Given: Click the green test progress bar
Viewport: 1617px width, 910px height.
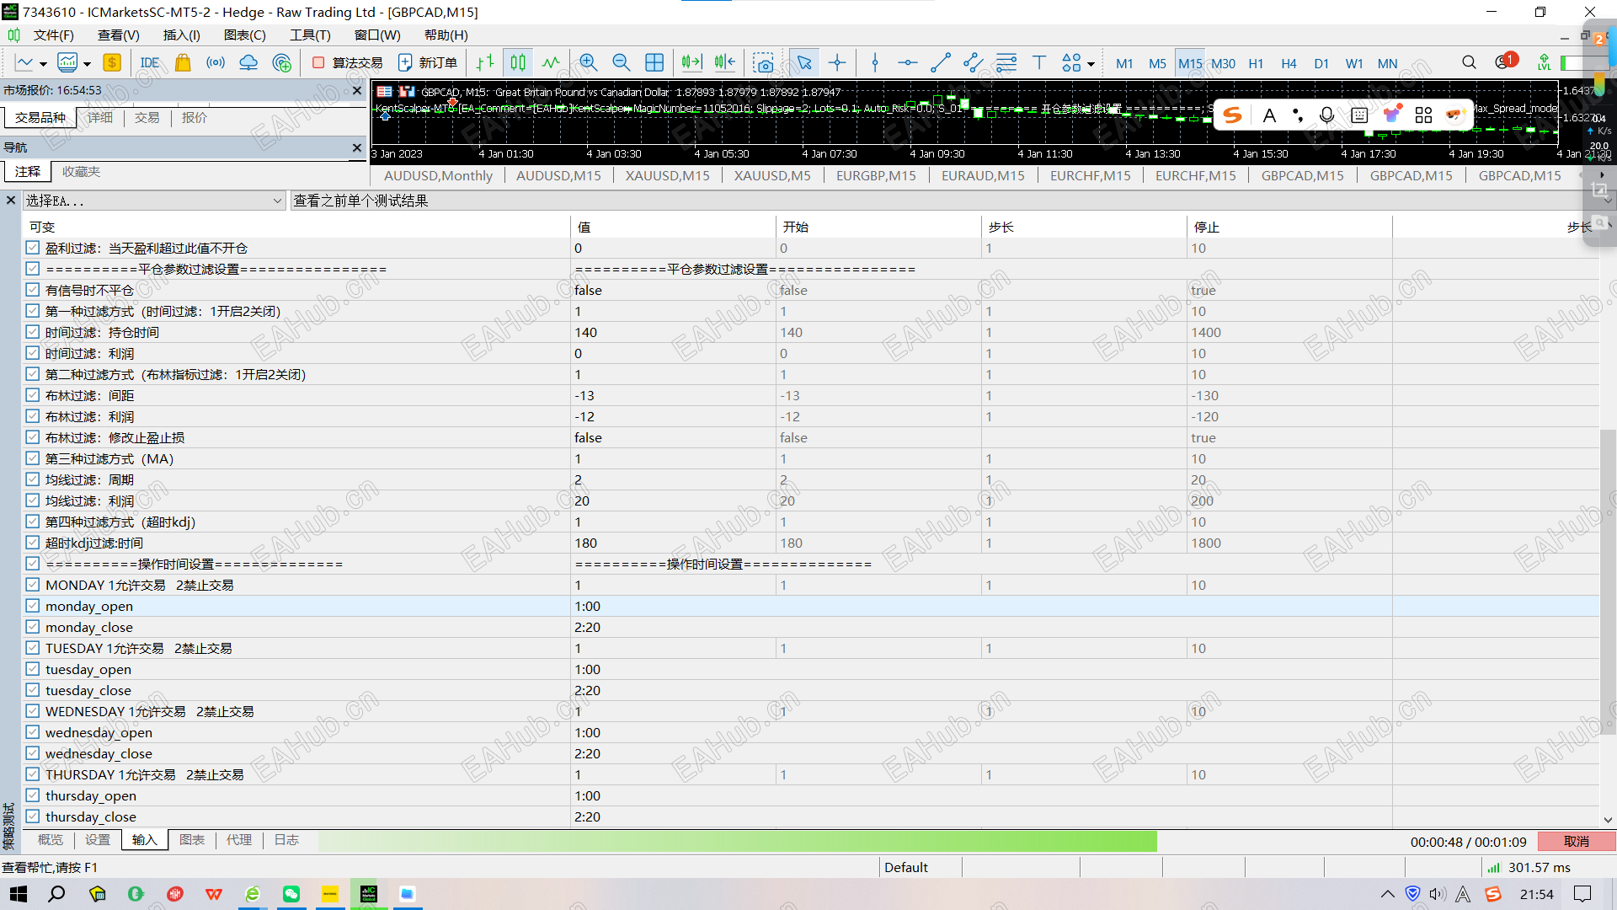Looking at the screenshot, I should [737, 841].
